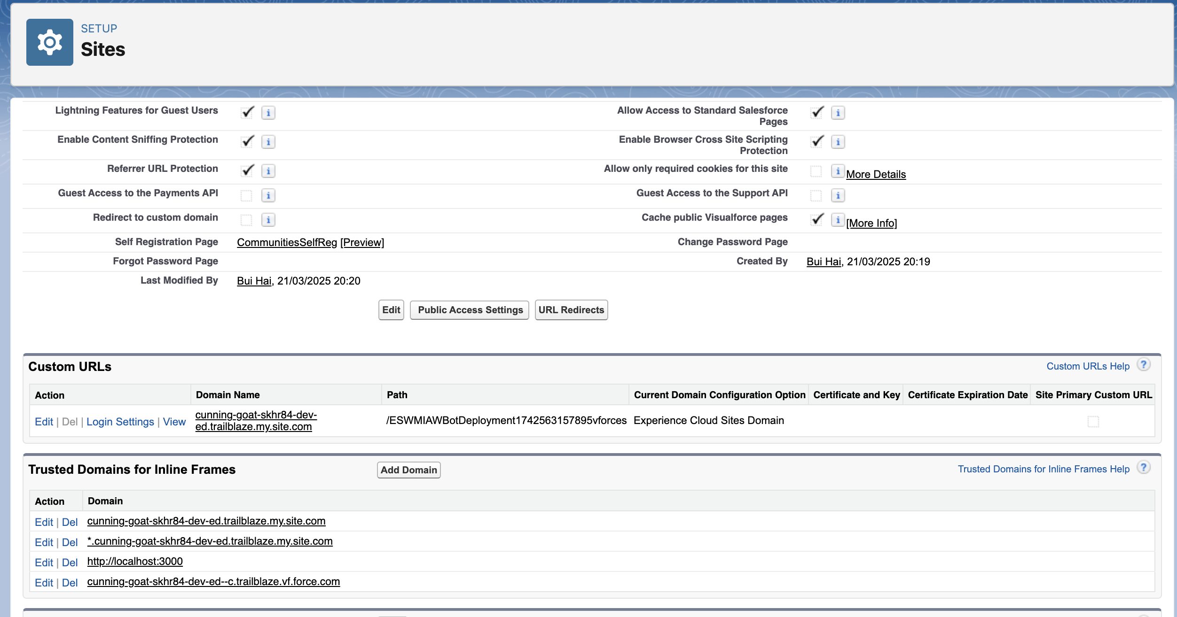The width and height of the screenshot is (1177, 617).
Task: Open info icon for Redirect to custom domain
Action: click(x=268, y=220)
